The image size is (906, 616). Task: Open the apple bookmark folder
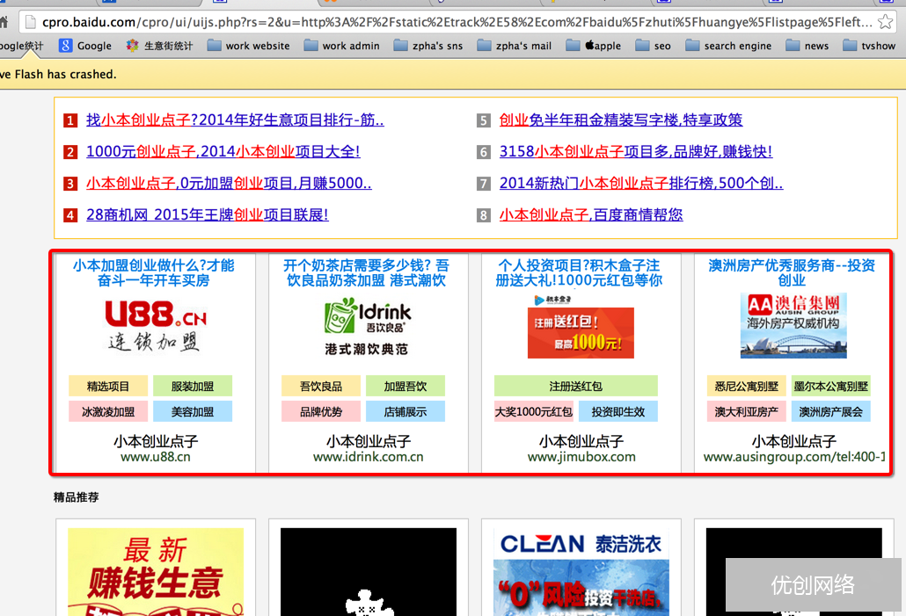(x=594, y=46)
